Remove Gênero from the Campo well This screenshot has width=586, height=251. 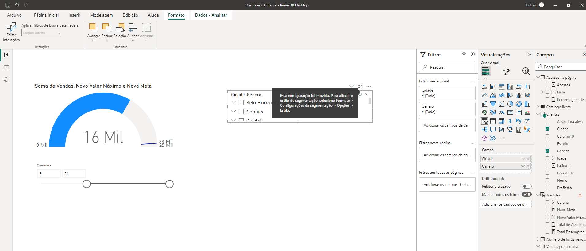pos(528,166)
